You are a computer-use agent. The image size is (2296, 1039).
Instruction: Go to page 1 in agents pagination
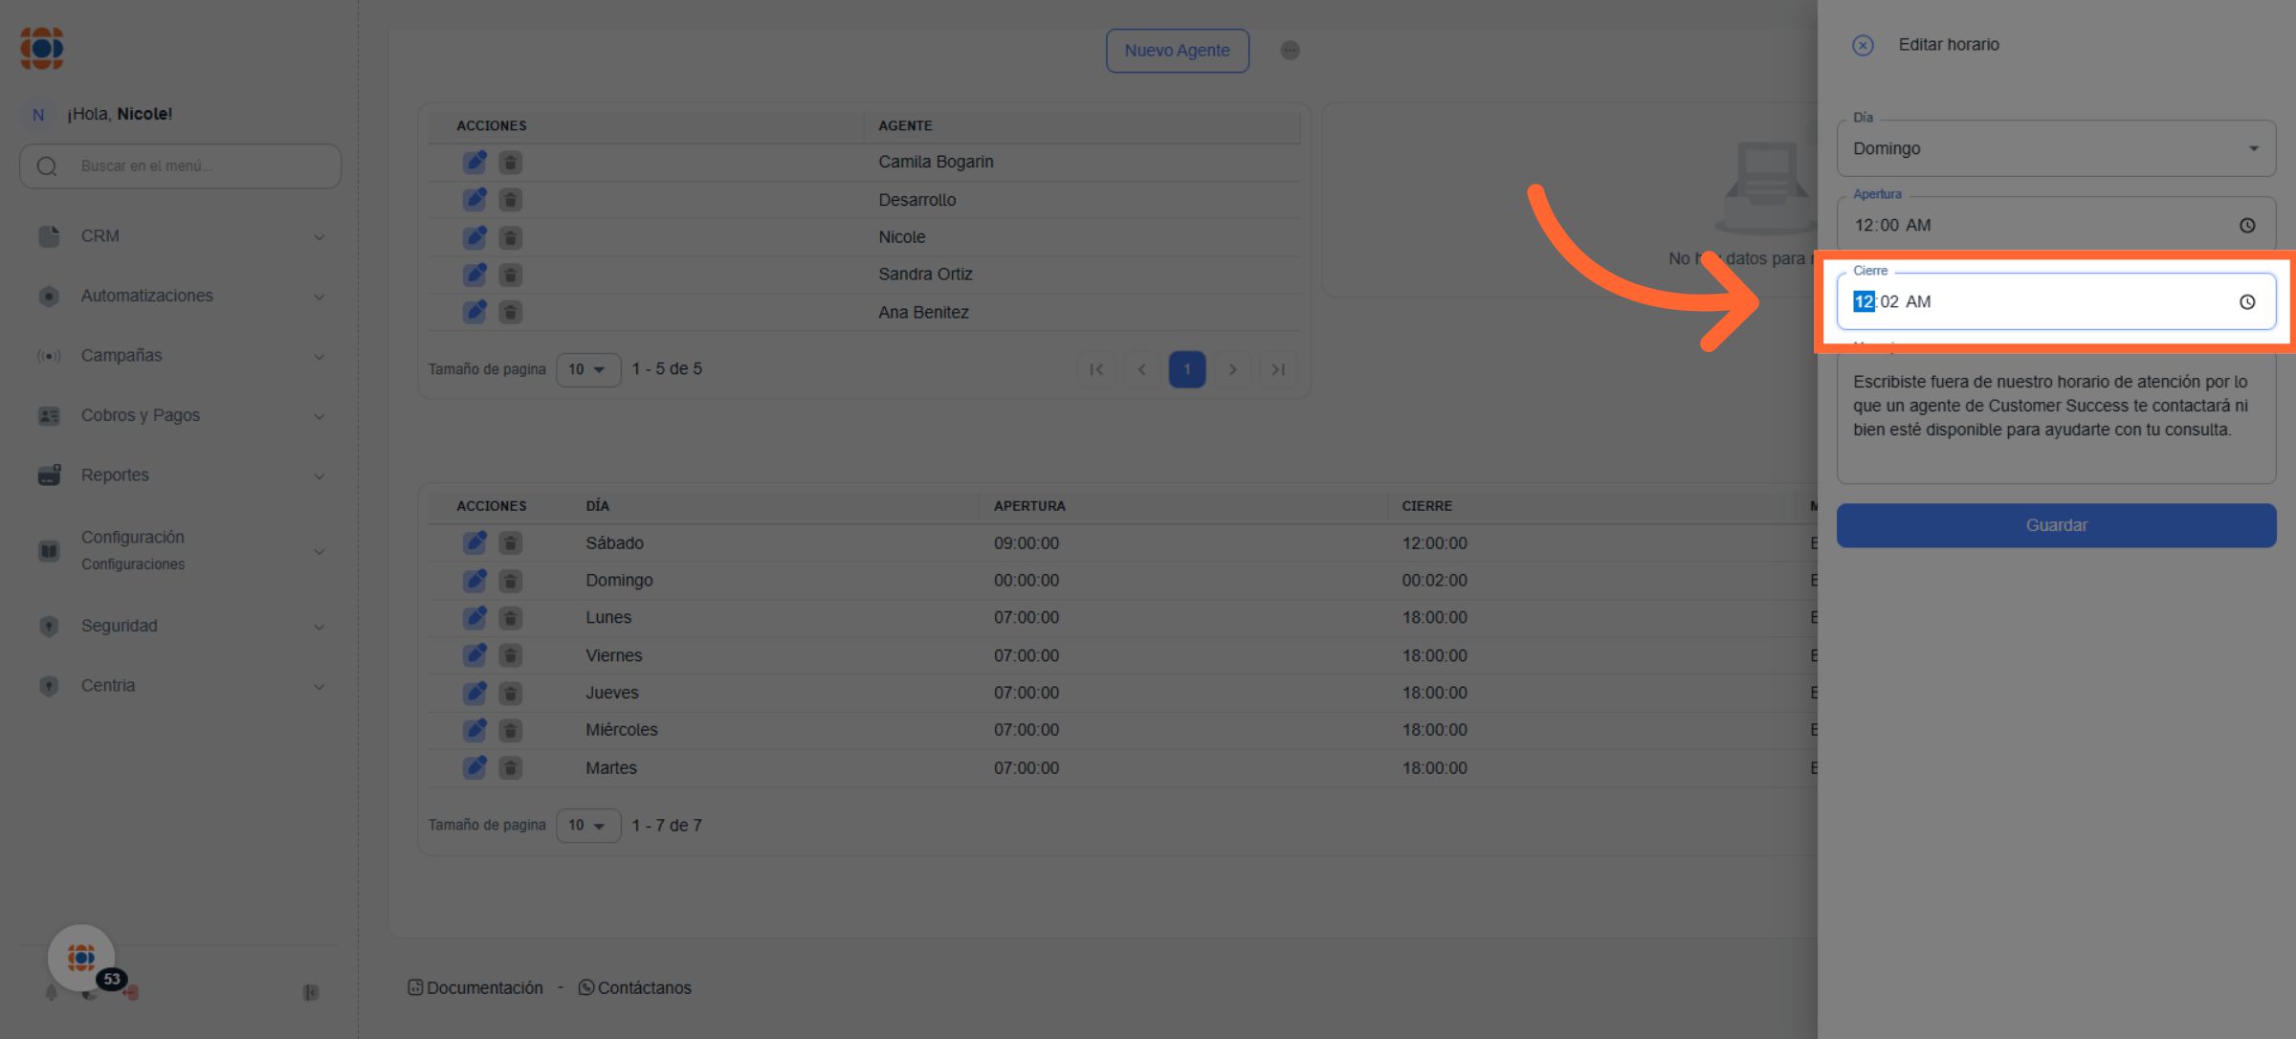[x=1186, y=369]
